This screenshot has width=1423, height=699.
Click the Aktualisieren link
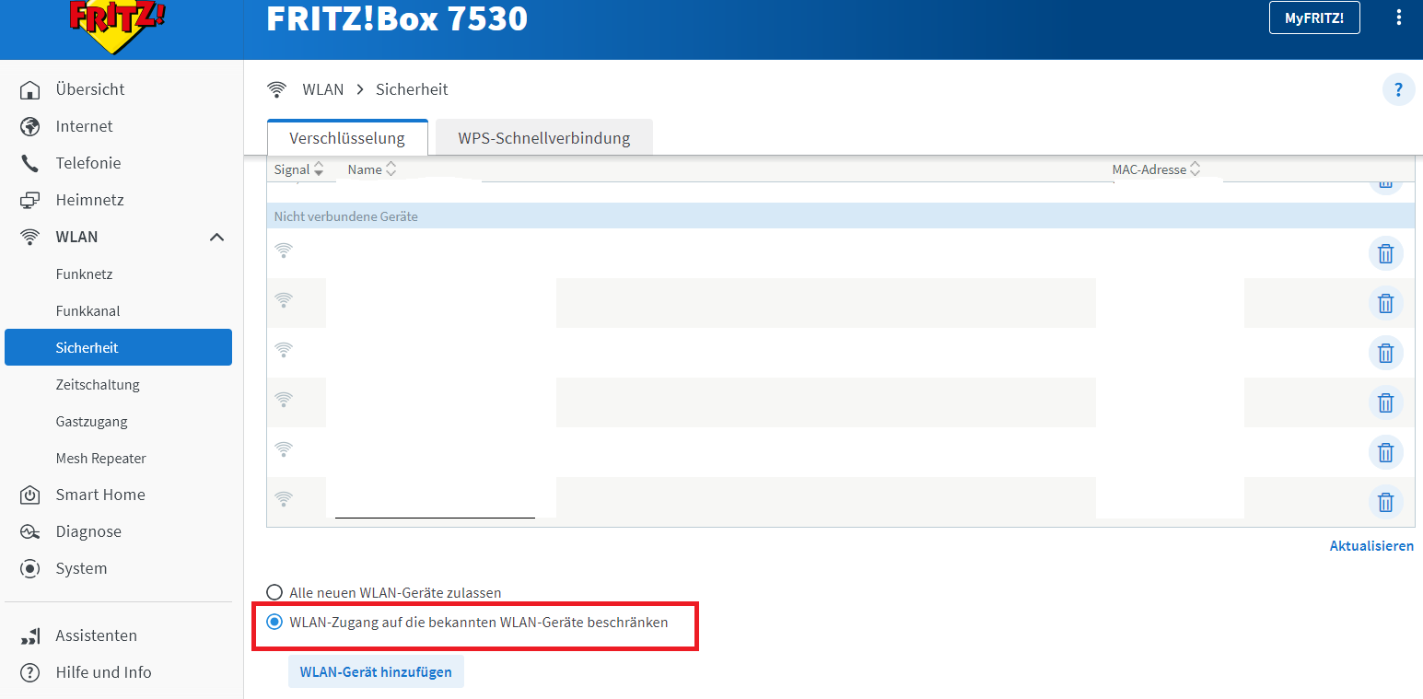1371,546
